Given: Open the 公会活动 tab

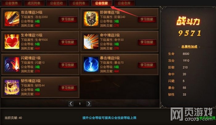Looking at the screenshot, I should [x=56, y=3].
